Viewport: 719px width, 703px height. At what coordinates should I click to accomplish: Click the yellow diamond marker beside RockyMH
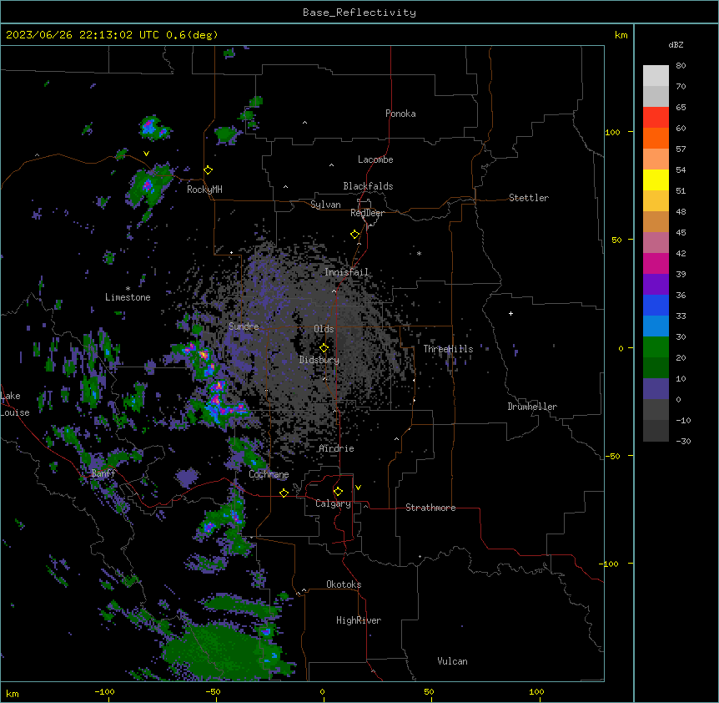tap(208, 170)
